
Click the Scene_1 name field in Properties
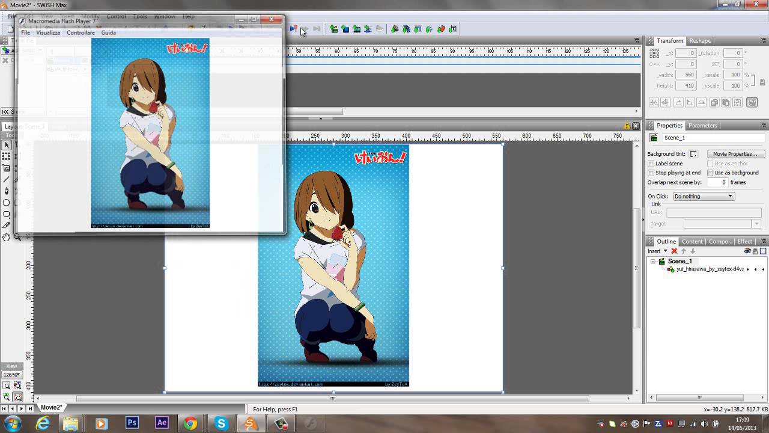pos(713,138)
